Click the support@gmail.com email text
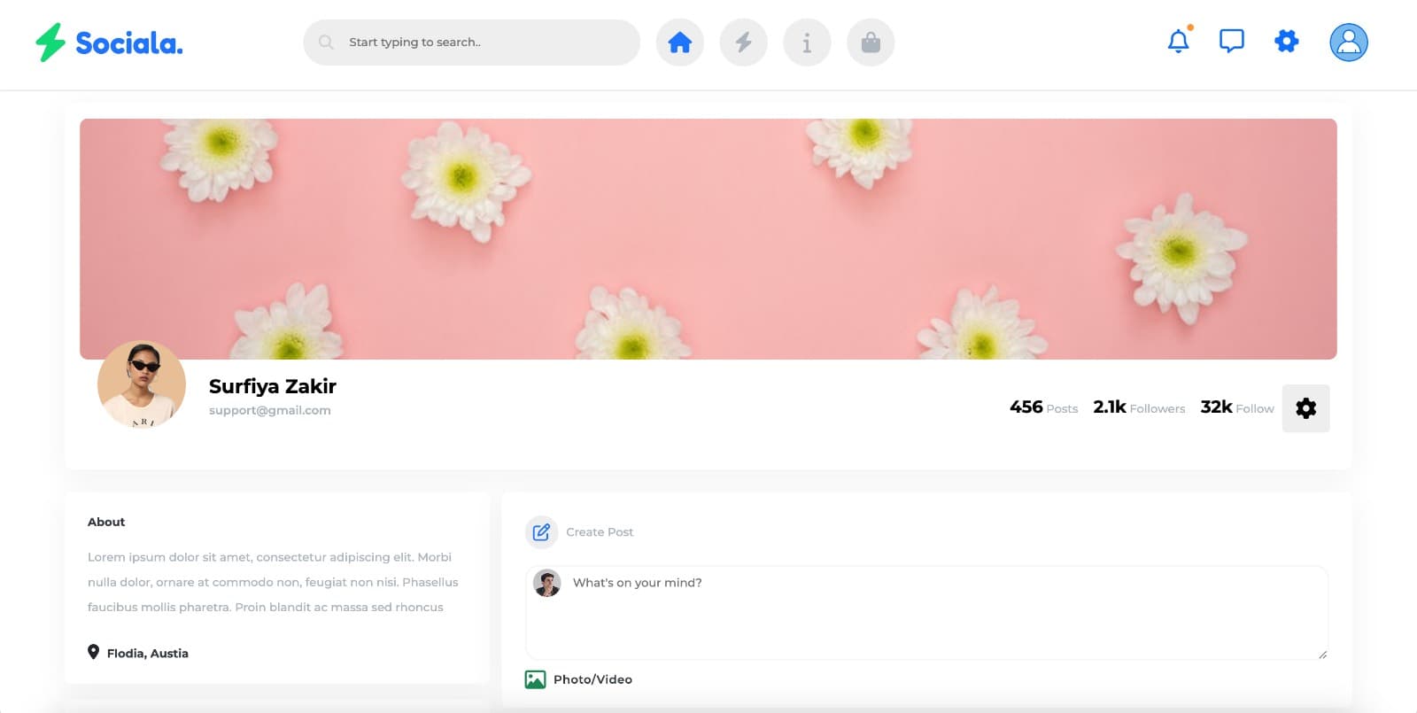Screen dimensions: 1417x713 point(270,410)
